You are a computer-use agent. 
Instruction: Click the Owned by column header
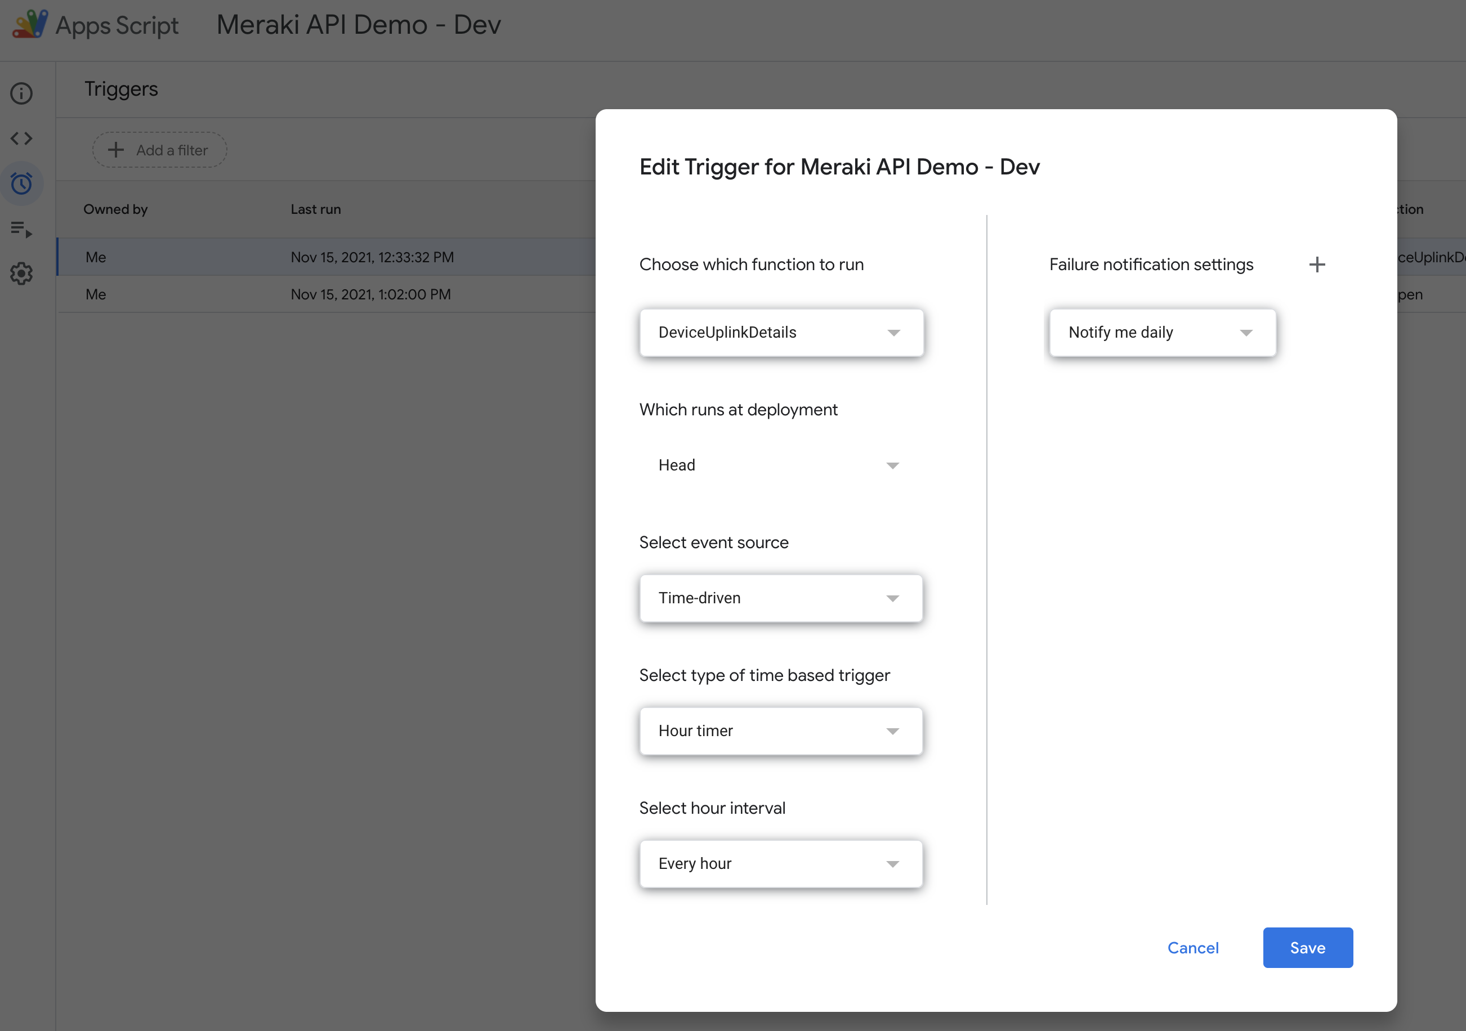tap(115, 209)
